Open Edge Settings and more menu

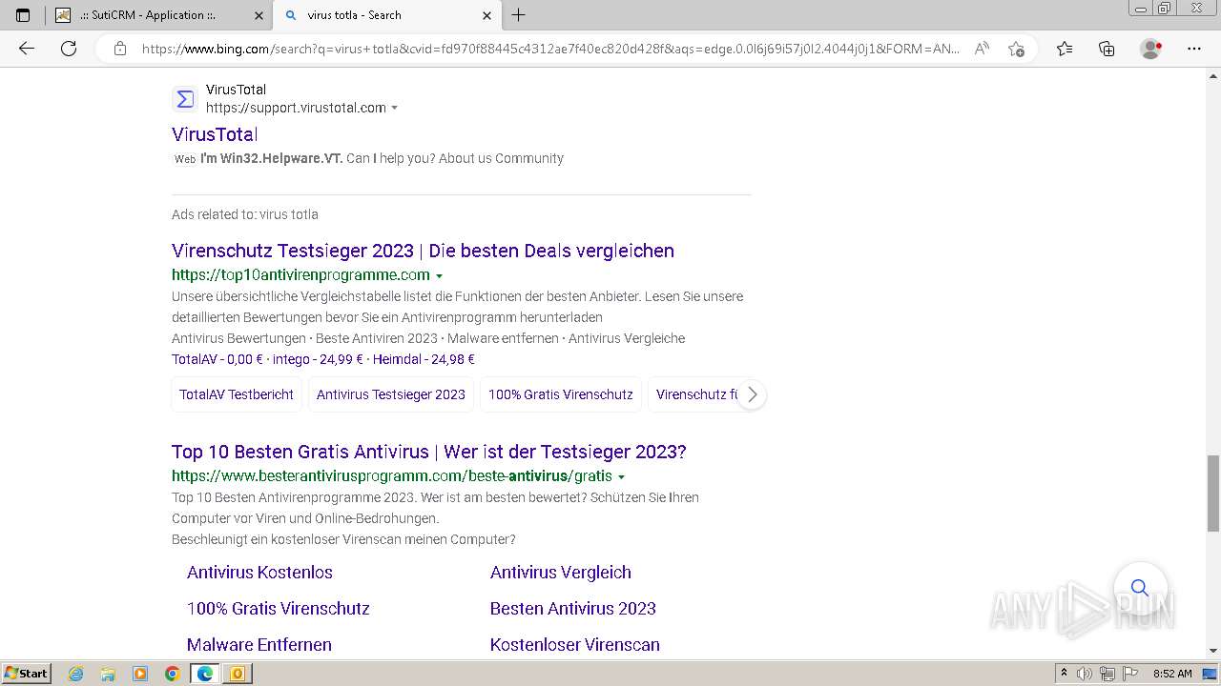[x=1194, y=49]
